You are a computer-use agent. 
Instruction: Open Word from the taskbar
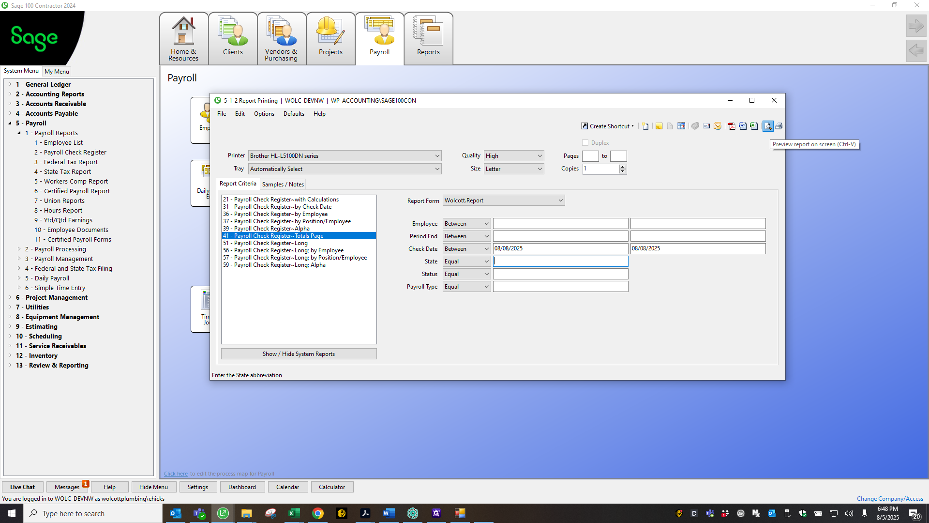pyautogui.click(x=389, y=513)
